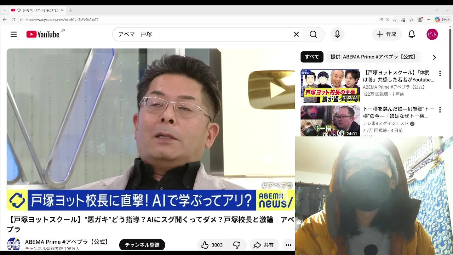Click the zoom-out magnifier in address bar
Screen dimensions: 453x255
(x=388, y=19)
